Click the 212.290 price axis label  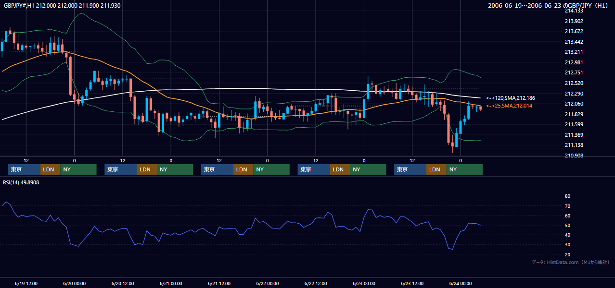[574, 94]
